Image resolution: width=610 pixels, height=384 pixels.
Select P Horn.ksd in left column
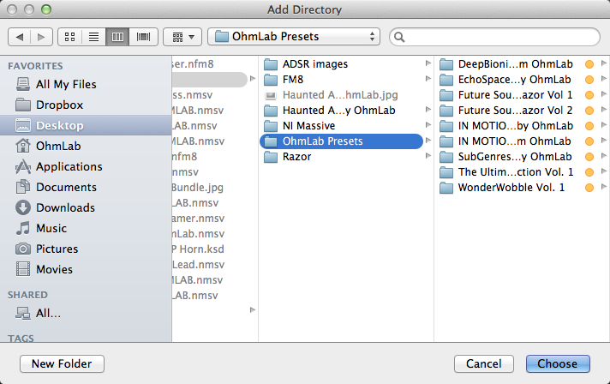point(198,249)
